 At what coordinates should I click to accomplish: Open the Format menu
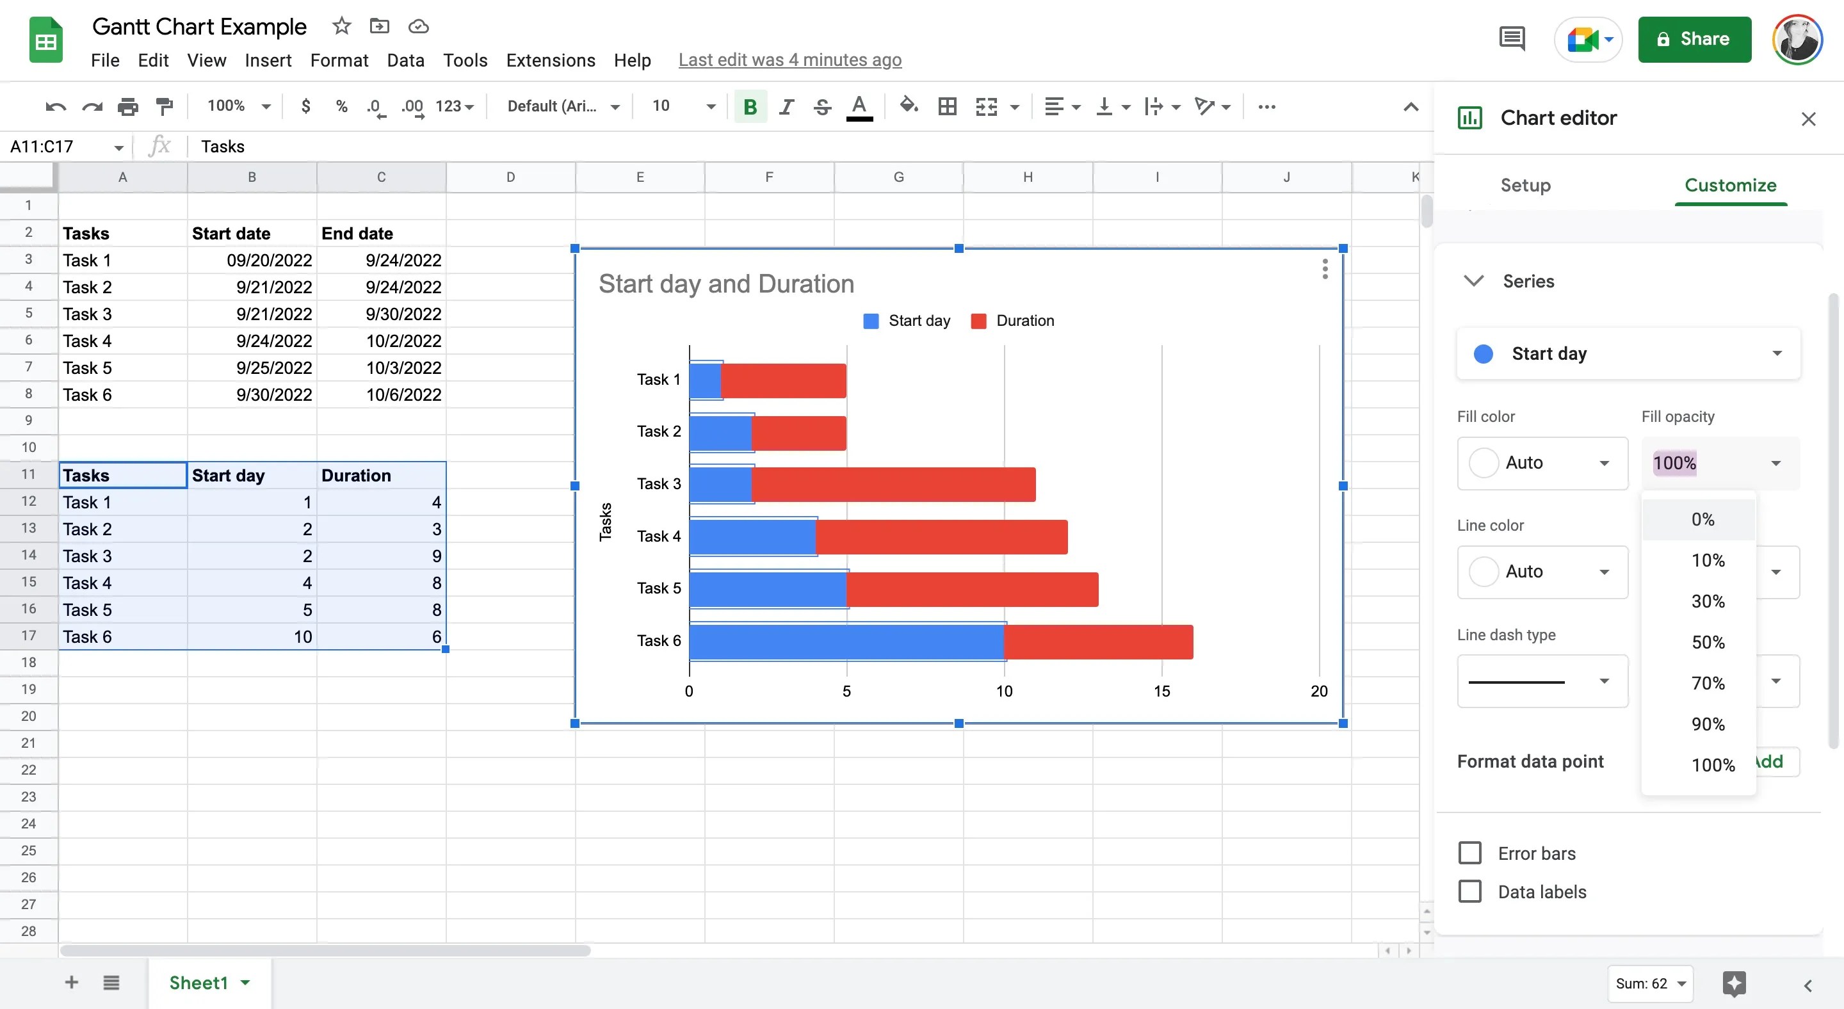point(339,60)
